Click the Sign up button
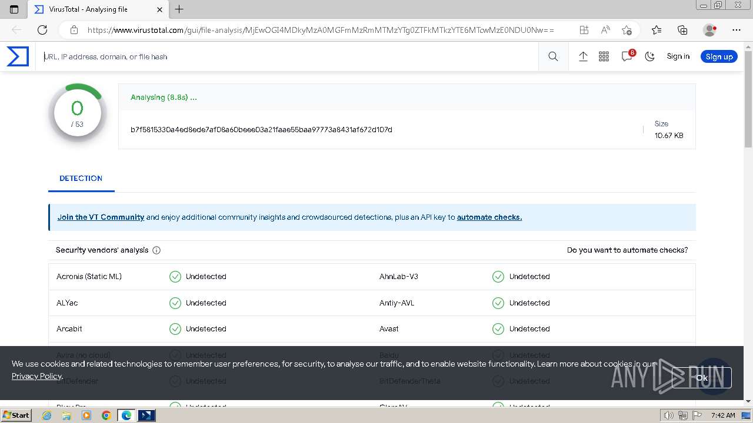Screen dimensions: 753x423 coord(719,56)
